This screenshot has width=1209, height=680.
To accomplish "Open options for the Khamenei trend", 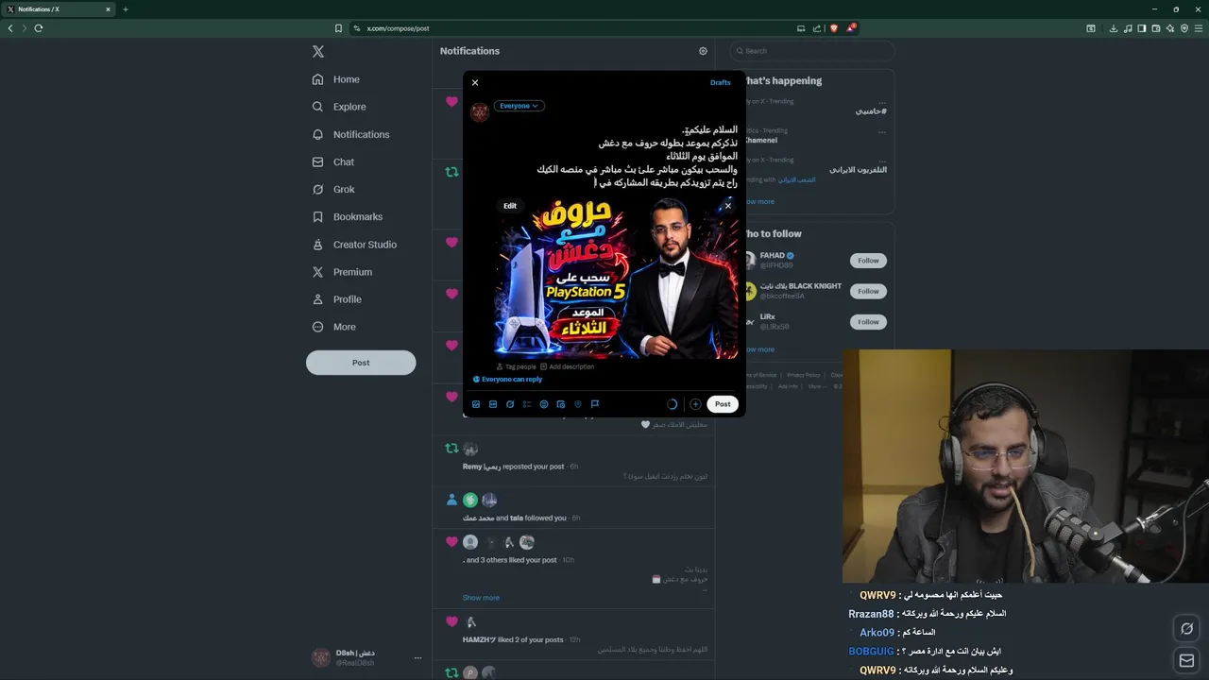I will point(882,130).
